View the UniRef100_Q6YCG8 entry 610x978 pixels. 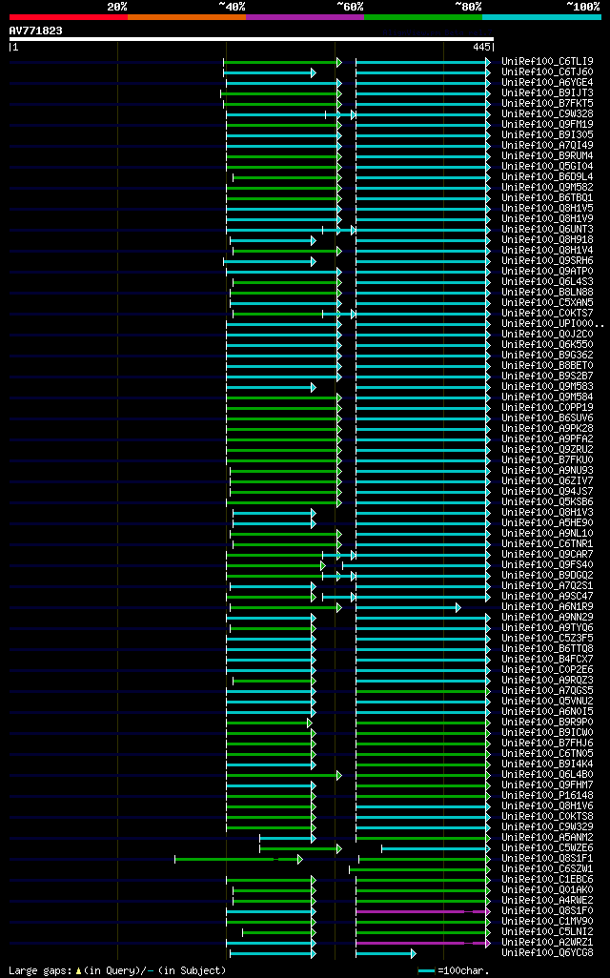(548, 952)
